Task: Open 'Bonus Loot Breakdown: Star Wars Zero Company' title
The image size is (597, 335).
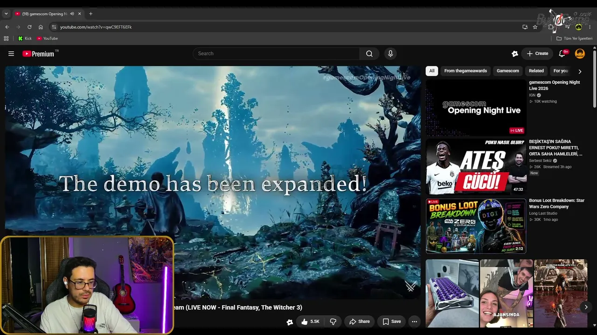Action: 557,204
